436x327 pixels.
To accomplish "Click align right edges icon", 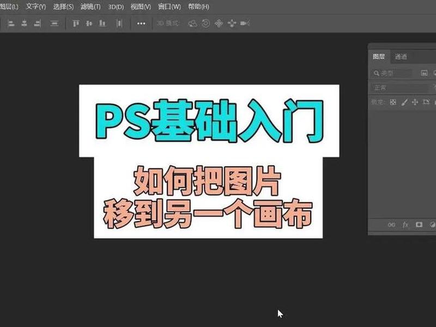I will [x=38, y=23].
